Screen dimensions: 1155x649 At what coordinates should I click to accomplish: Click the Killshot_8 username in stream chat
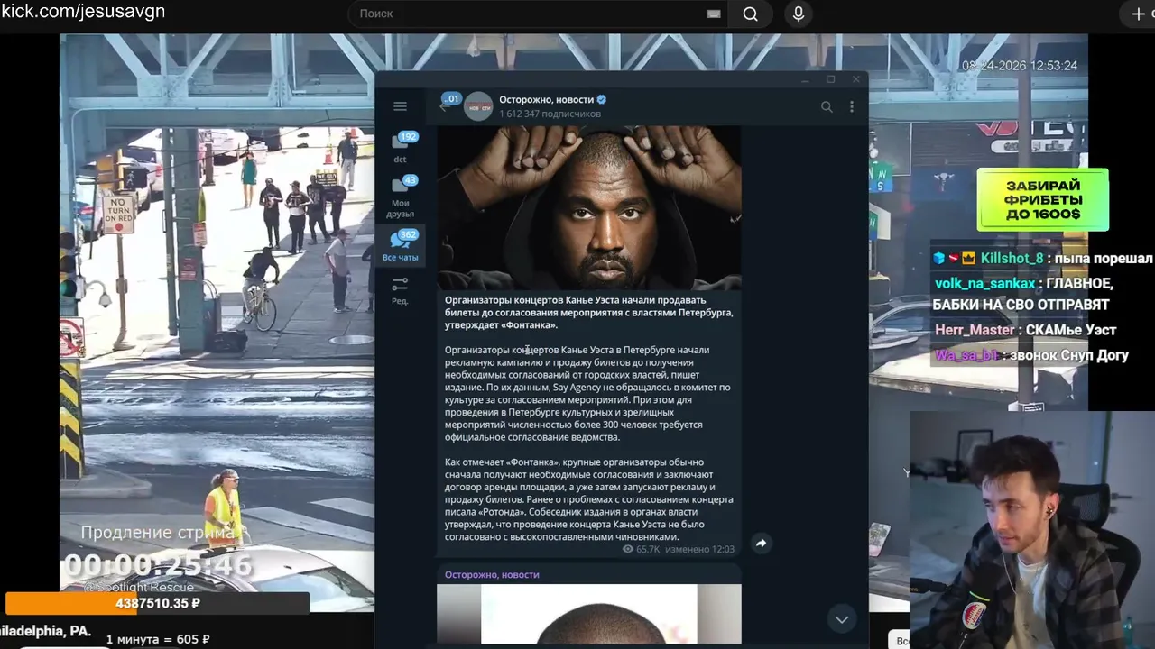click(x=1012, y=259)
